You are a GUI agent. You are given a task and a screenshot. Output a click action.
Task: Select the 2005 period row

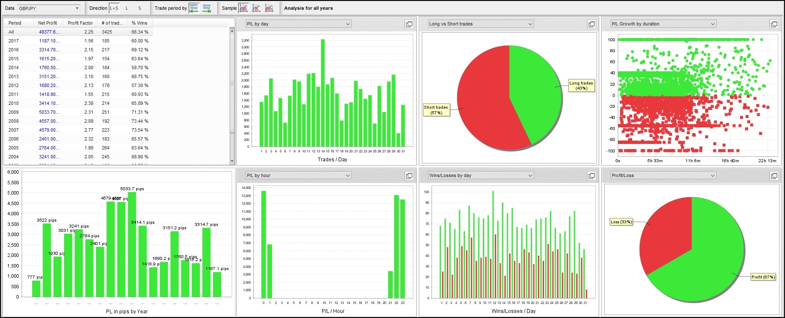pyautogui.click(x=78, y=148)
